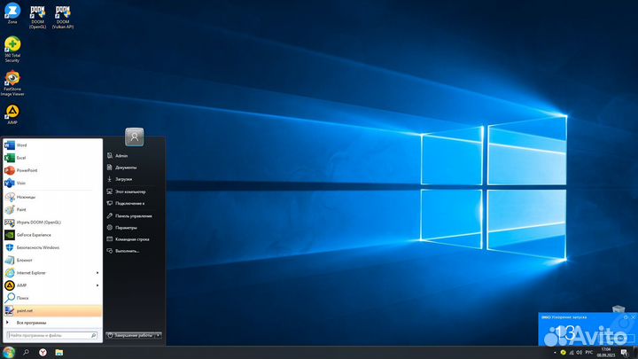638x359 pixels.
Task: Select the FastStone Image Viewer desktop icon
Action: tap(12, 80)
